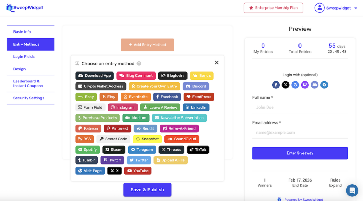Close the entry method chooser panel
The height and width of the screenshot is (201, 363).
click(217, 63)
